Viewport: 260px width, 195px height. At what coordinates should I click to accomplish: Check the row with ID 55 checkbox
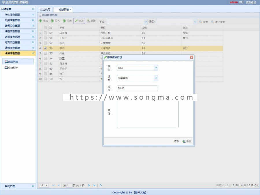tap(45, 53)
